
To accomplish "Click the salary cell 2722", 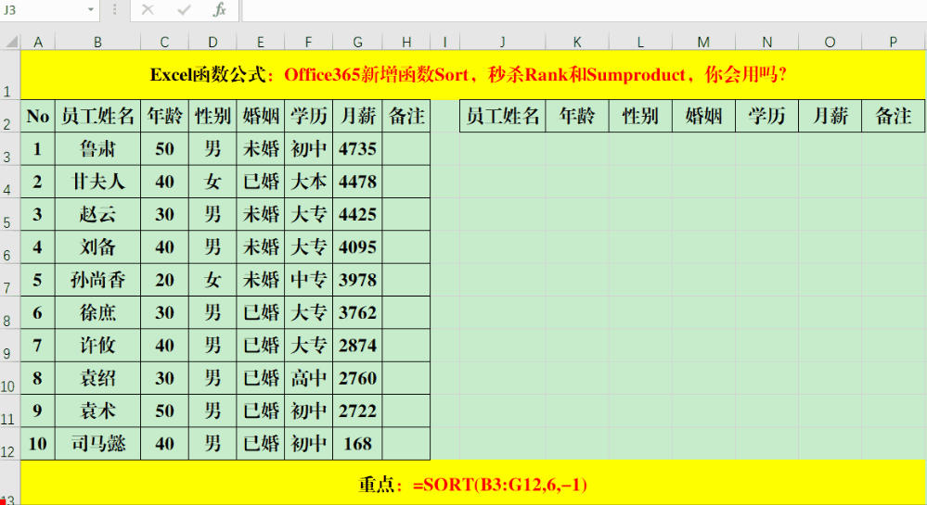I will coord(357,410).
